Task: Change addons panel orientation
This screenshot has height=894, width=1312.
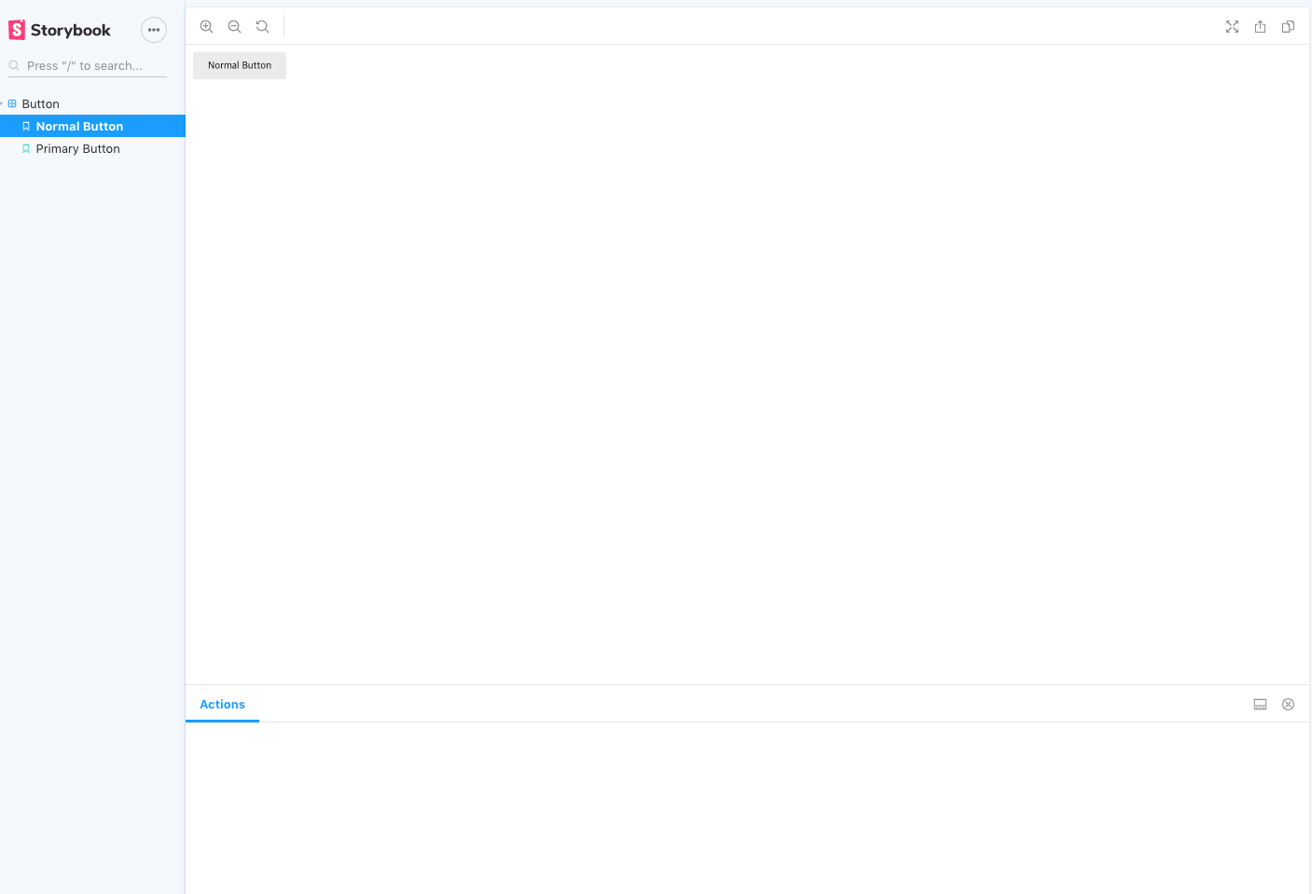Action: pyautogui.click(x=1260, y=705)
